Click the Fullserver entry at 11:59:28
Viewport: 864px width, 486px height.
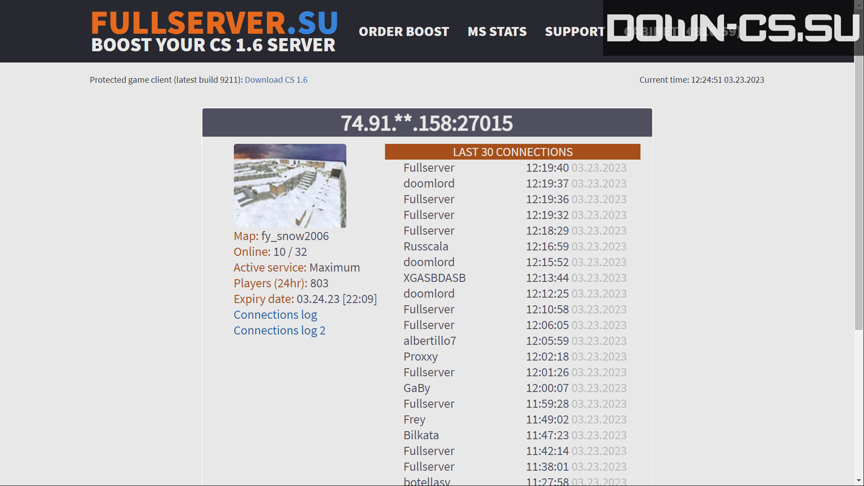(x=429, y=404)
